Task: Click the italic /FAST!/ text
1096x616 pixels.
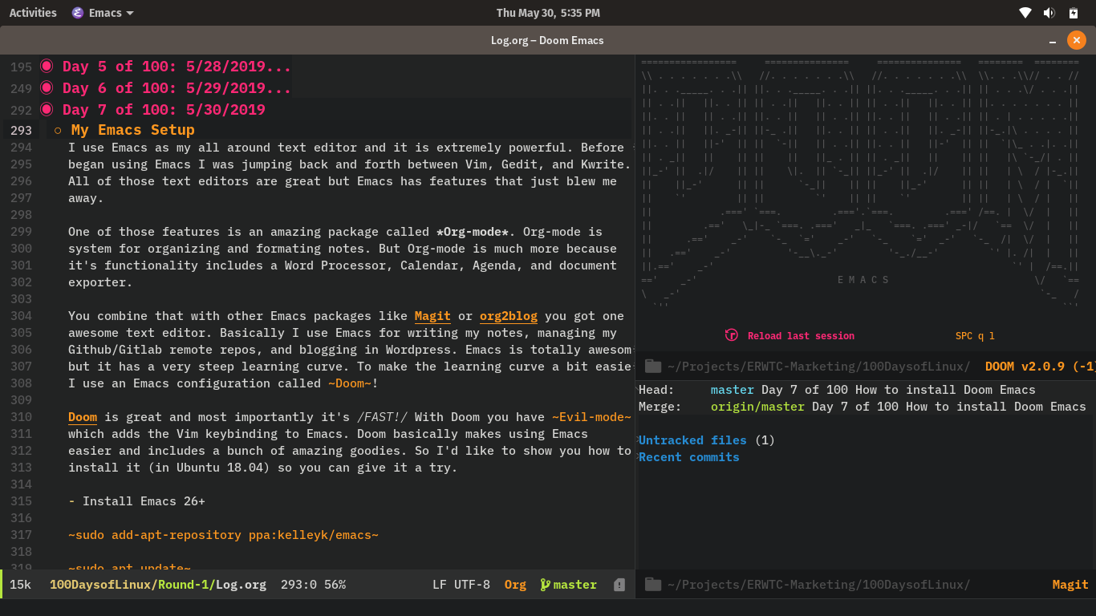Action: pyautogui.click(x=382, y=417)
